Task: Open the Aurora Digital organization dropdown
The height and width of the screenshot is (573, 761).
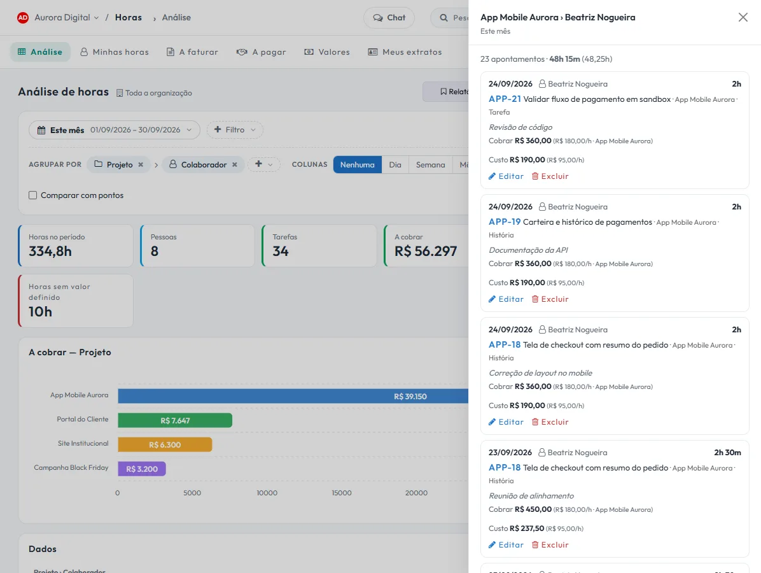Action: 66,17
